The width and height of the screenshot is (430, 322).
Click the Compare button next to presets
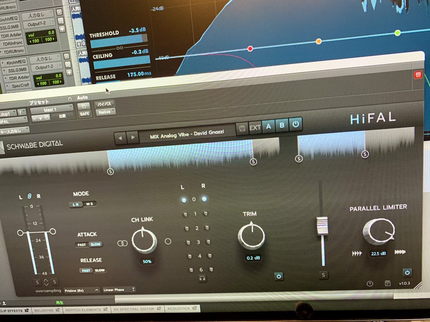point(63,116)
